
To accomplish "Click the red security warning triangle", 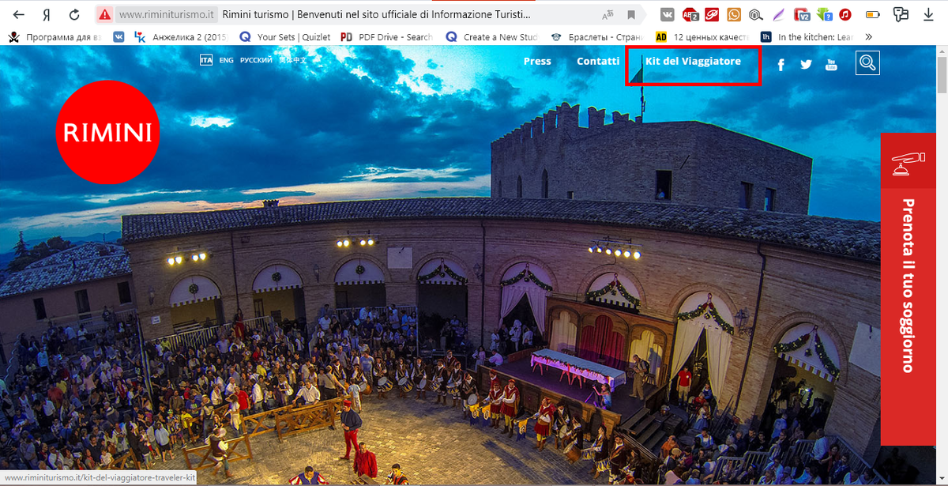I will 104,14.
